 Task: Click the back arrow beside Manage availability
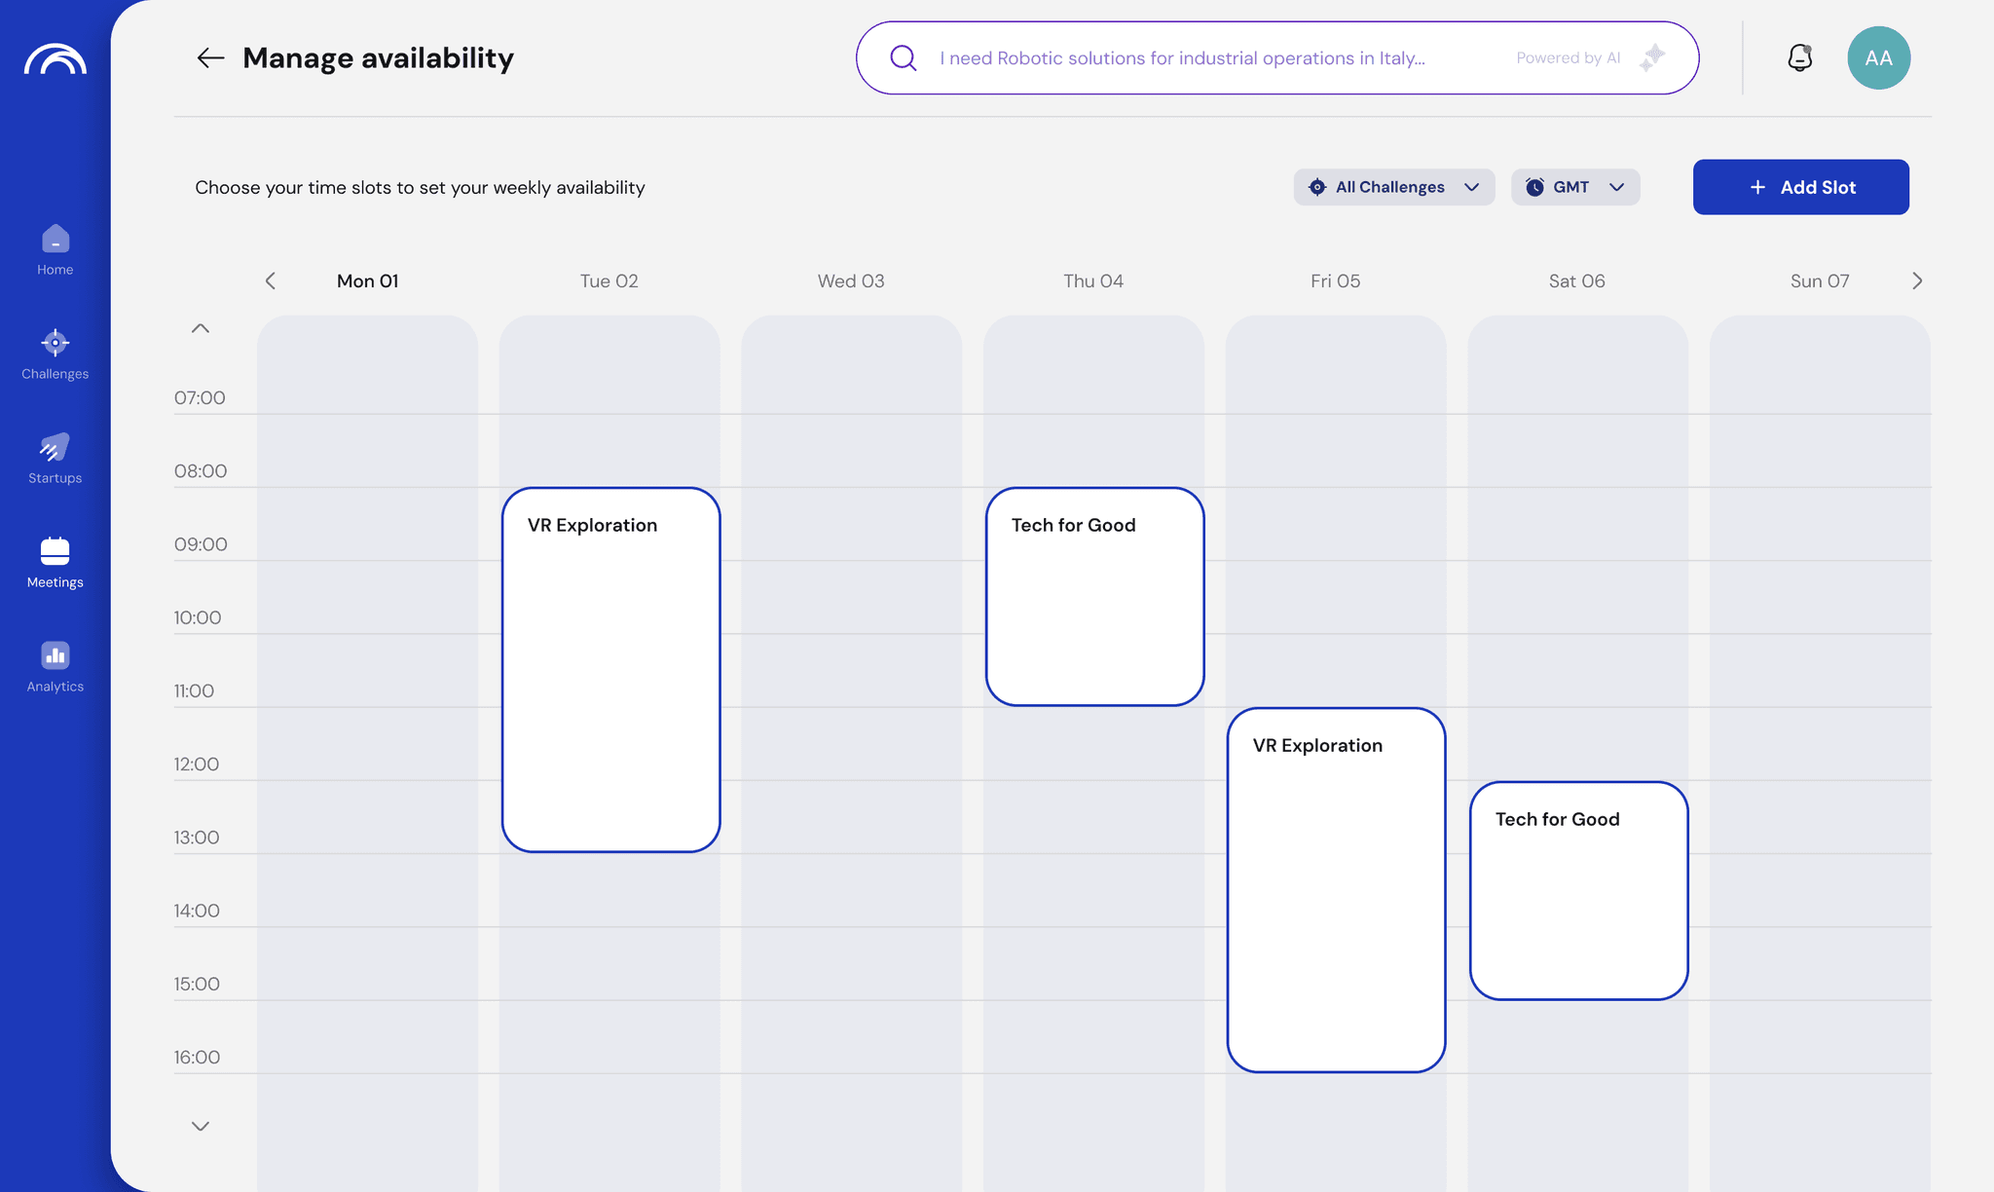click(x=210, y=58)
